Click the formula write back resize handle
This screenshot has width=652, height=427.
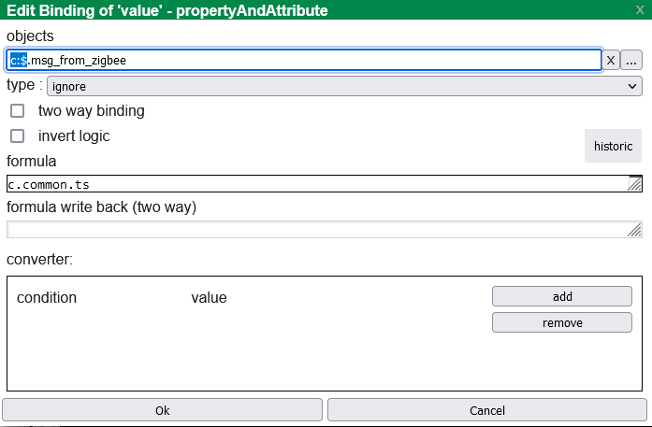point(635,230)
